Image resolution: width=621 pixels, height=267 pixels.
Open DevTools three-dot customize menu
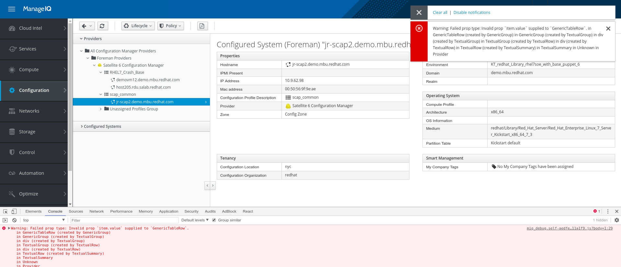608,211
